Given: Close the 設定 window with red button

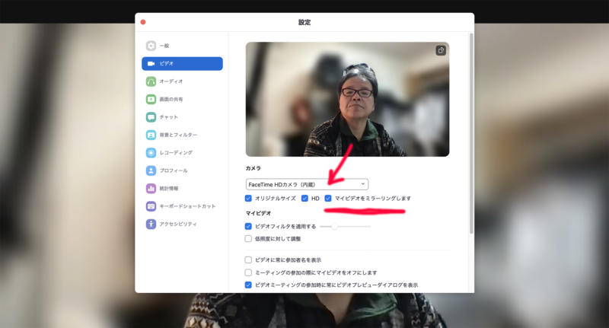Looking at the screenshot, I should pyautogui.click(x=143, y=22).
